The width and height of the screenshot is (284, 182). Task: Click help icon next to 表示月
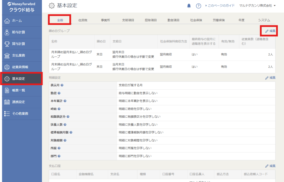(62, 85)
